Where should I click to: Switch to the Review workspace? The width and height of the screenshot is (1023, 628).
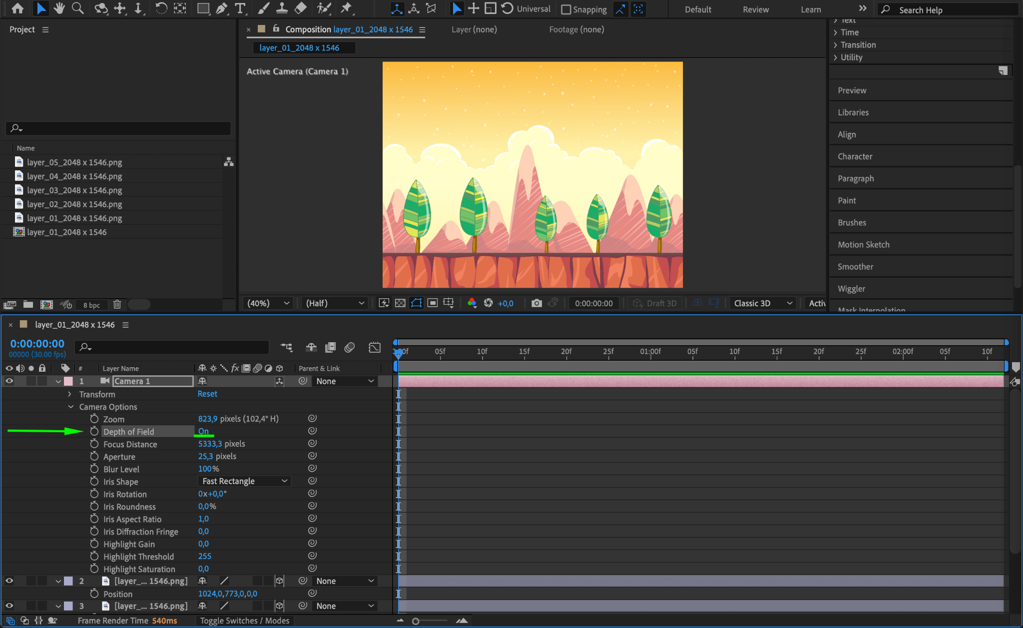[755, 9]
